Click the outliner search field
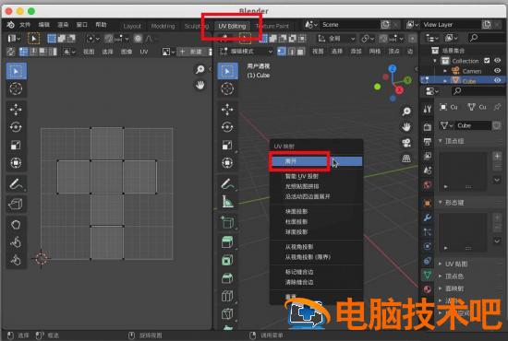This screenshot has width=508, height=341. (487, 38)
